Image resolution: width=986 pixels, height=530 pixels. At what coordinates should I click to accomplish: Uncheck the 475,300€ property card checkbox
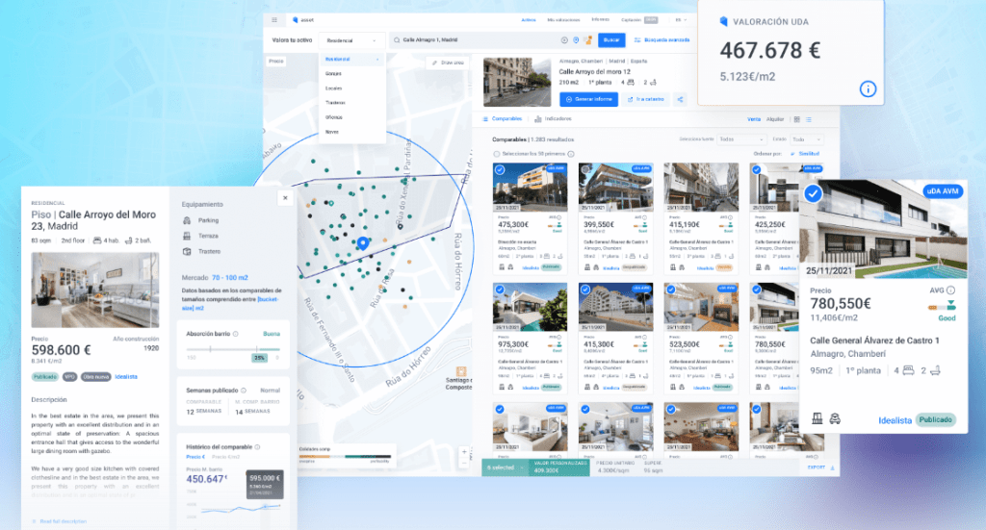[500, 170]
